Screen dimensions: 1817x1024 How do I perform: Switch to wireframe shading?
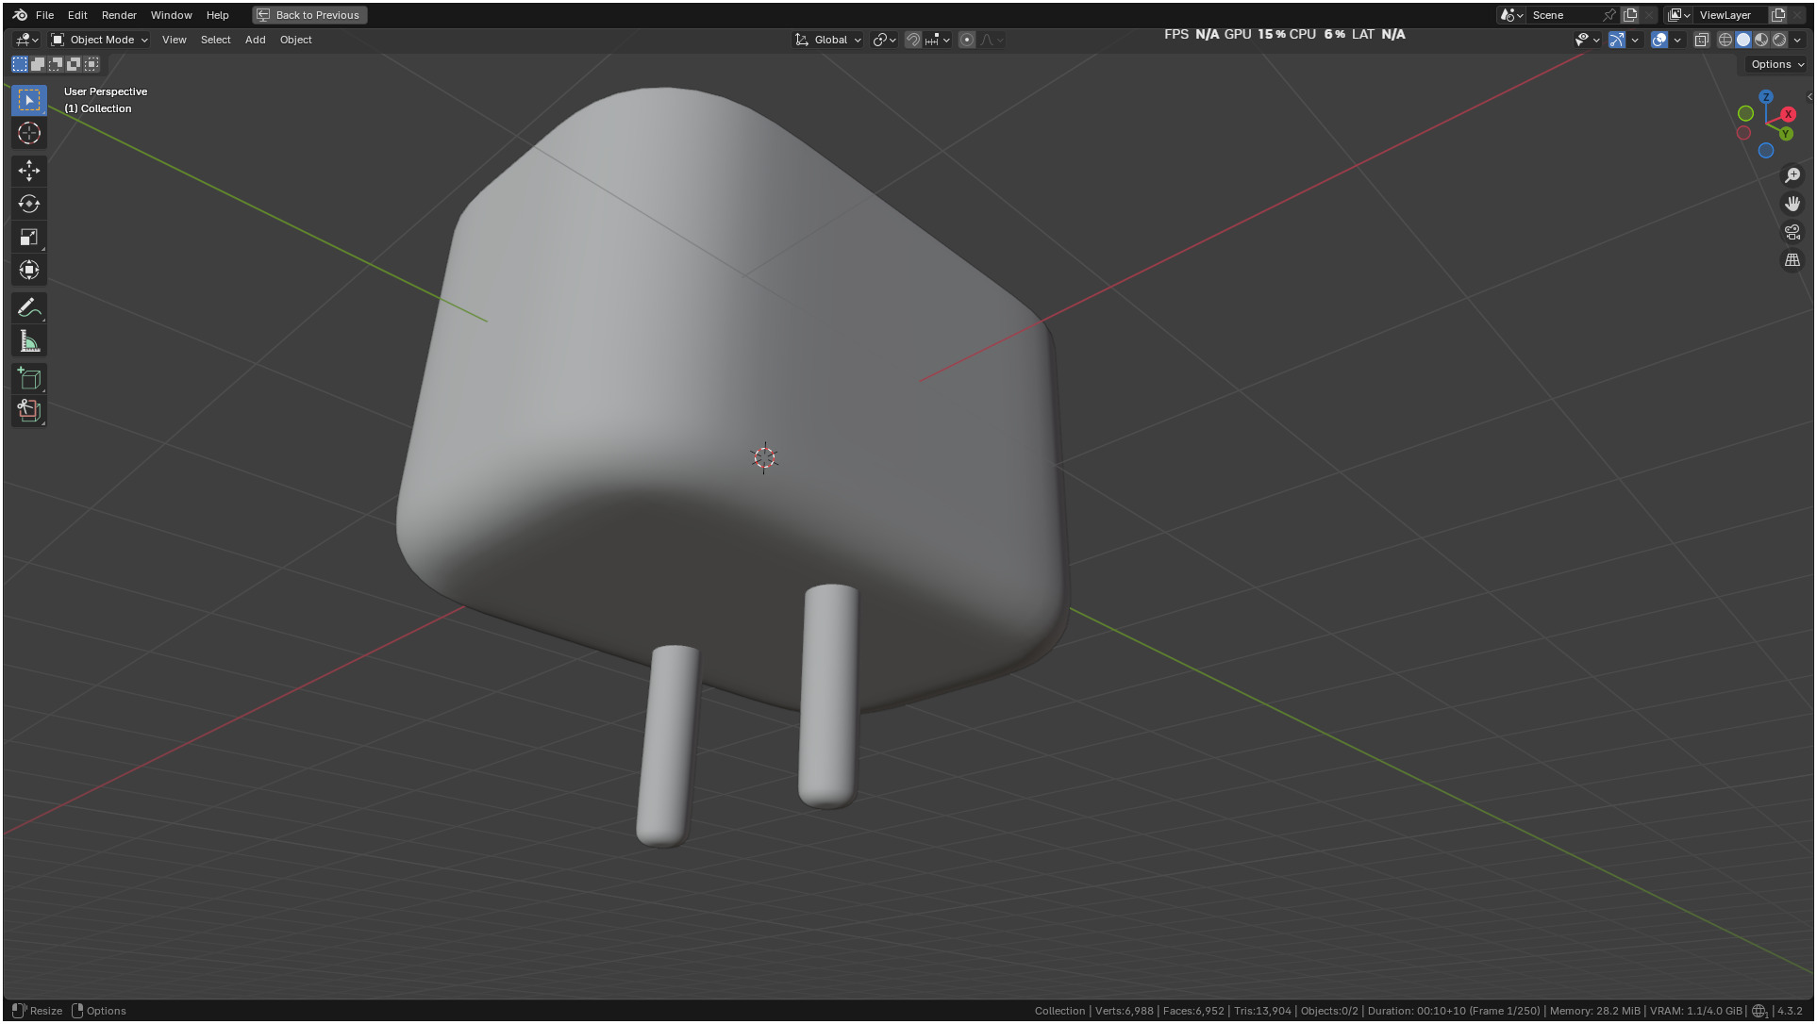pos(1725,40)
